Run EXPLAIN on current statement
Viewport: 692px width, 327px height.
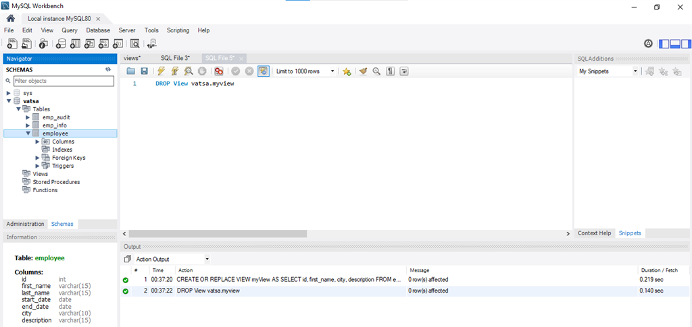(x=189, y=71)
